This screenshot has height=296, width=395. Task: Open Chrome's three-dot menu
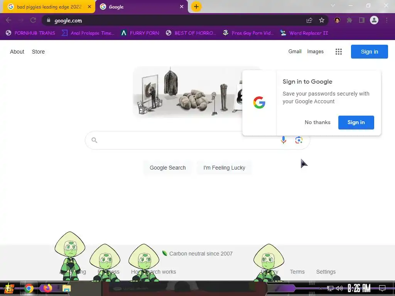pos(387,20)
